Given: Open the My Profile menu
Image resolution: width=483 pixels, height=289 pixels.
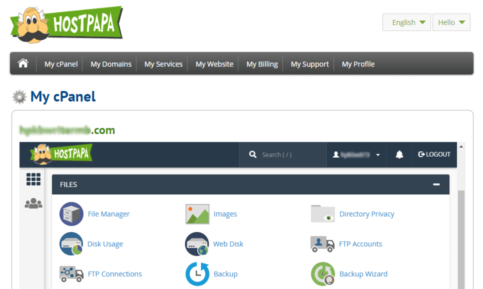Looking at the screenshot, I should tap(358, 64).
